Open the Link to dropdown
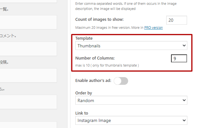Screen dimensions: 205x128 click(132, 120)
